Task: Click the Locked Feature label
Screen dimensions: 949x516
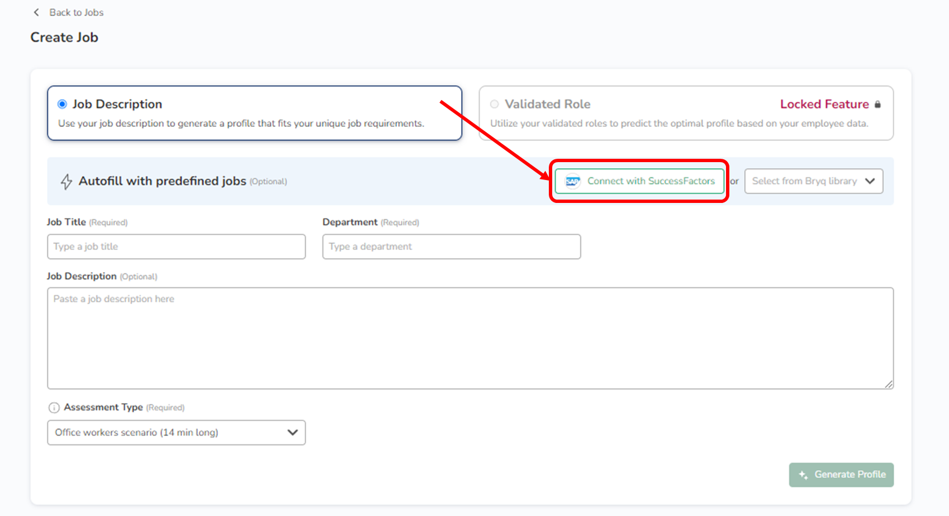Action: (824, 105)
